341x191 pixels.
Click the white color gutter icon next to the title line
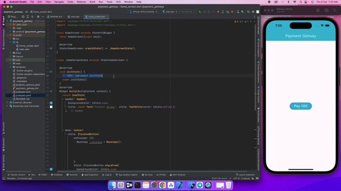click(51, 107)
